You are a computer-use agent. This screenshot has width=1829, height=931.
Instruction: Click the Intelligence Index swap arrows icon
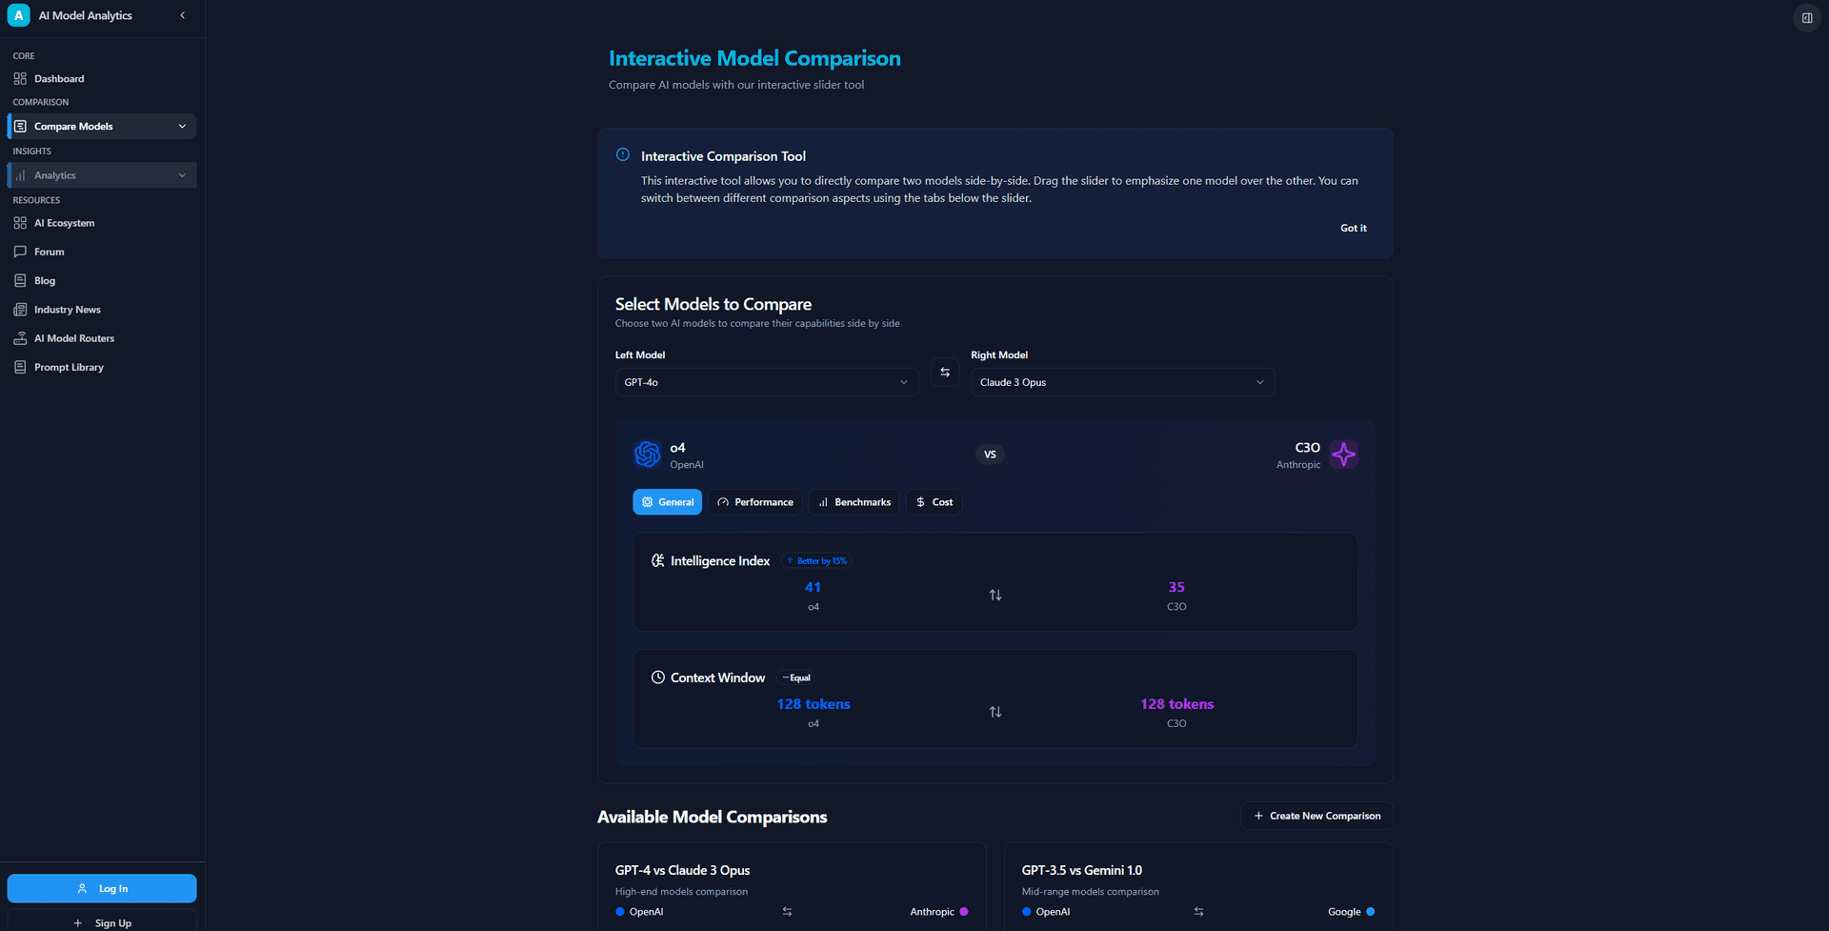point(995,596)
